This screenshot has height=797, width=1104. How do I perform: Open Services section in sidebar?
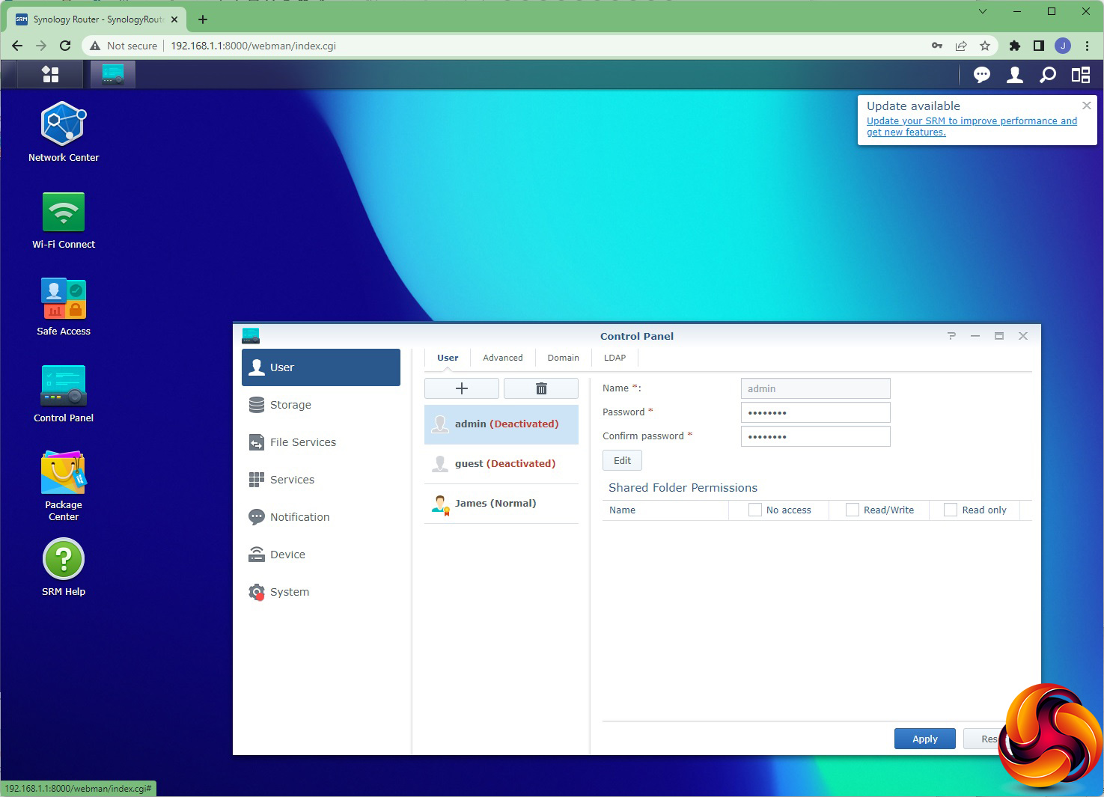coord(321,480)
